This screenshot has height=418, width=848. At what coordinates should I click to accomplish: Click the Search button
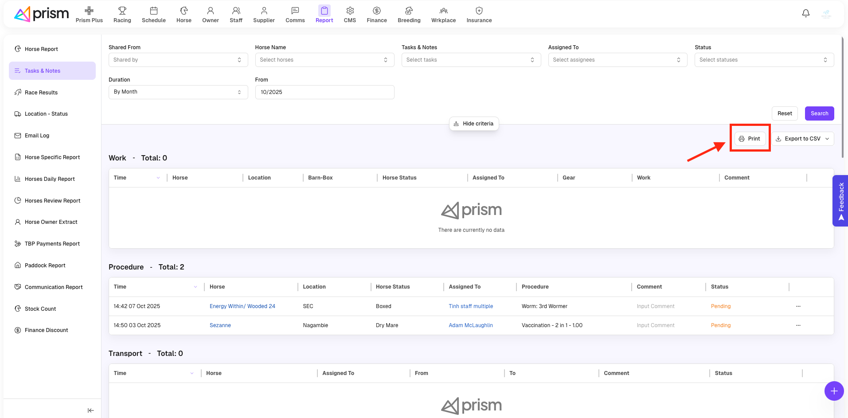819,113
